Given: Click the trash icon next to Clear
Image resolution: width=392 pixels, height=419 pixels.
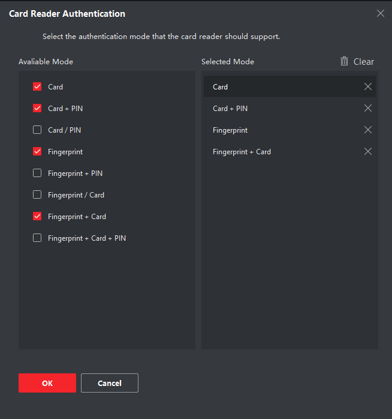Looking at the screenshot, I should click(x=344, y=61).
